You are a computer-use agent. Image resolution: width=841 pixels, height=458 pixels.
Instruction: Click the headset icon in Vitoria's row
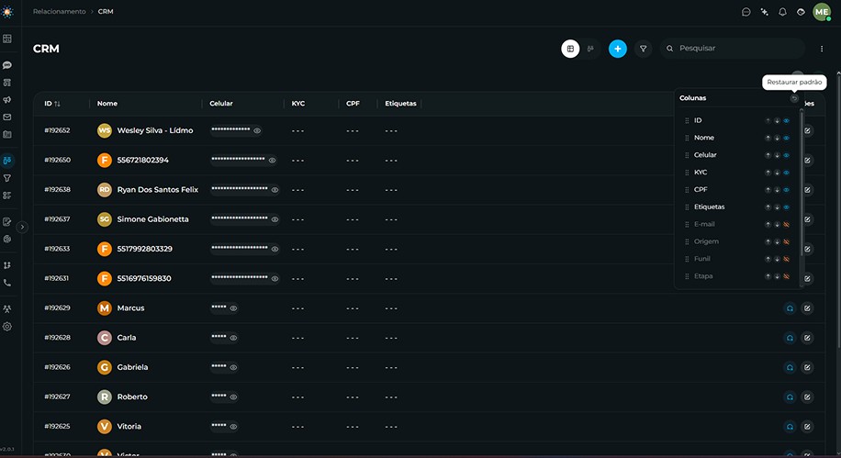click(790, 427)
